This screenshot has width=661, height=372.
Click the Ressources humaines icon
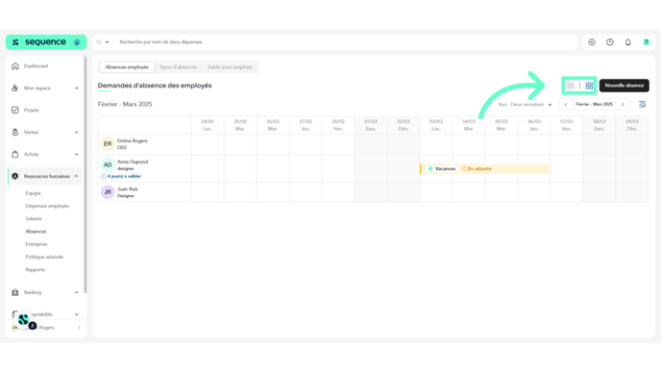tap(15, 176)
